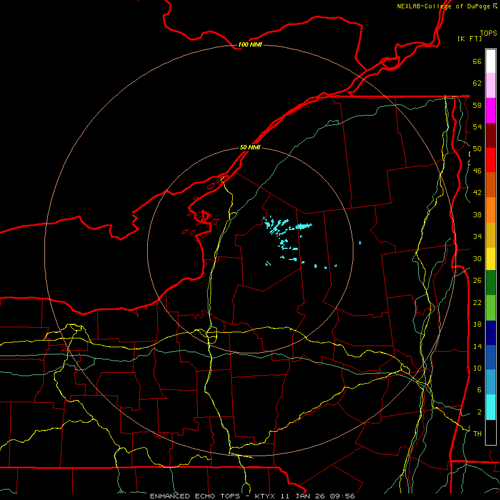The height and width of the screenshot is (500, 500).
Task: Click the 58 legend value
Action: point(477,105)
